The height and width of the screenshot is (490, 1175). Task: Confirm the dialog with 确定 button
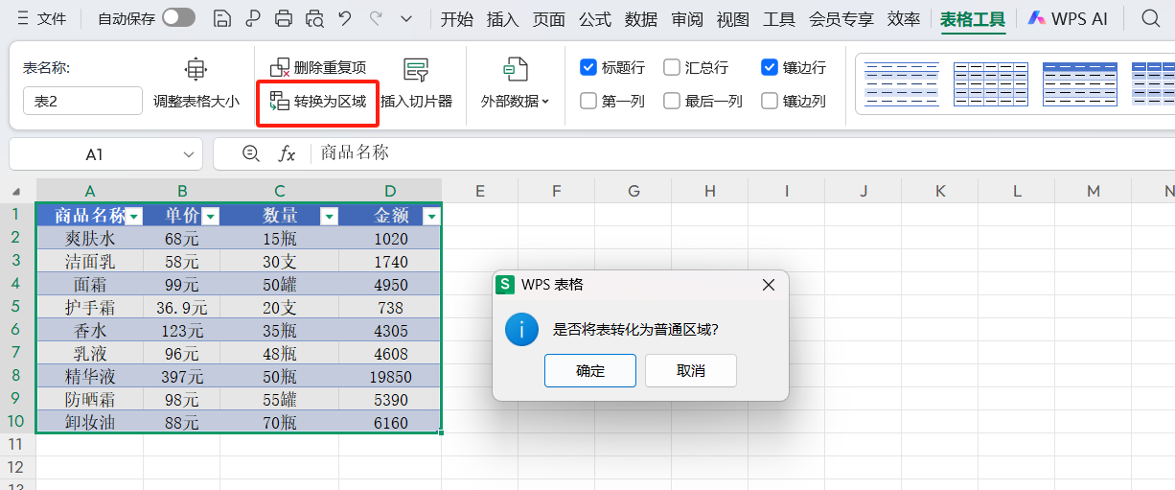(590, 371)
